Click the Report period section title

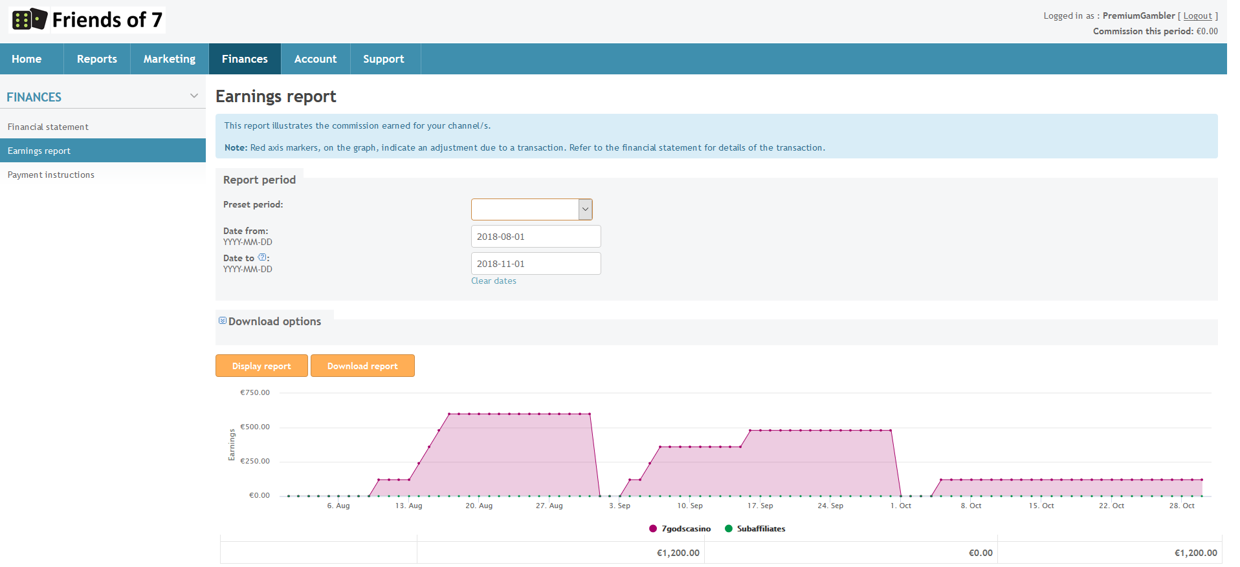coord(260,180)
